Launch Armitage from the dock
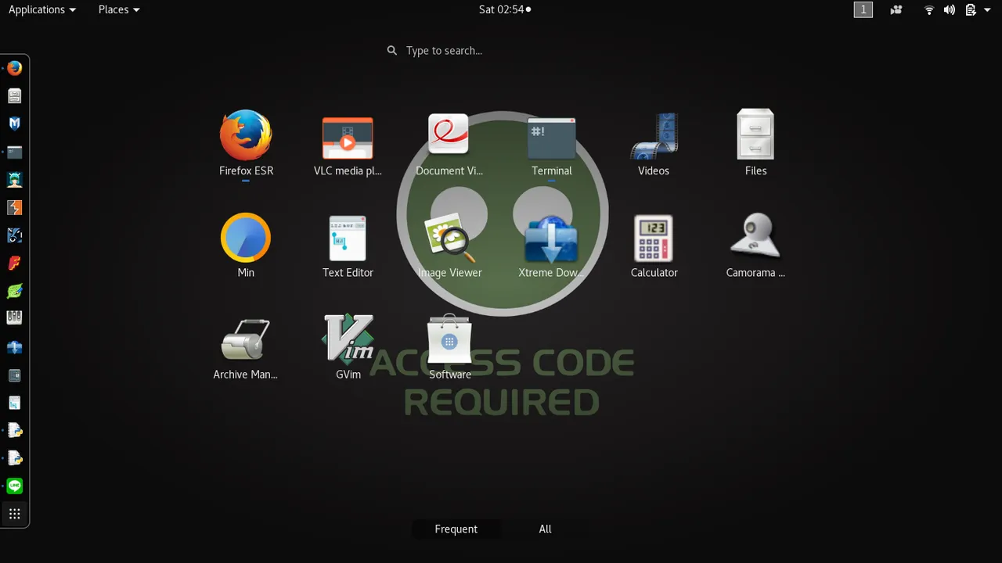The image size is (1002, 563). point(14,180)
